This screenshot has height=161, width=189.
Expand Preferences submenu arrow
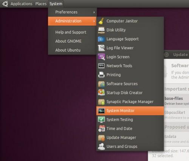[x=94, y=12]
